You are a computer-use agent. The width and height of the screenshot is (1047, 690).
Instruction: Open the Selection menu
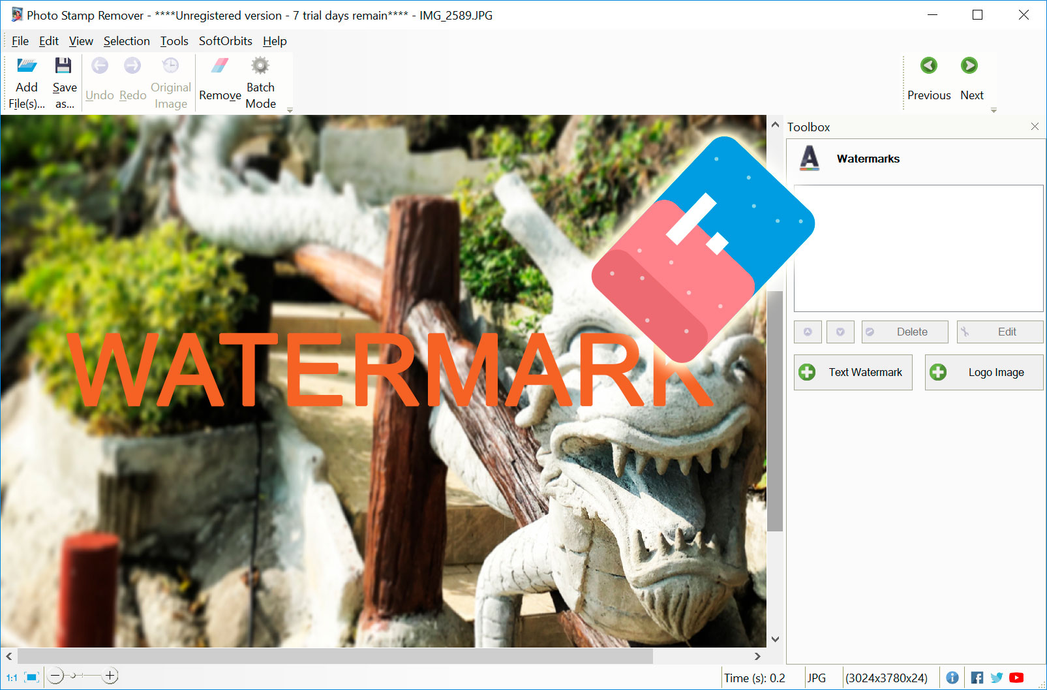point(127,40)
